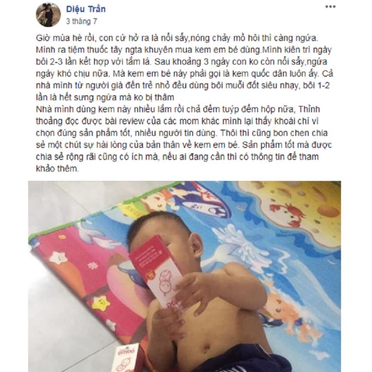
Task: Click the final words 'khảo thêm.' of the post
Action: (x=57, y=169)
